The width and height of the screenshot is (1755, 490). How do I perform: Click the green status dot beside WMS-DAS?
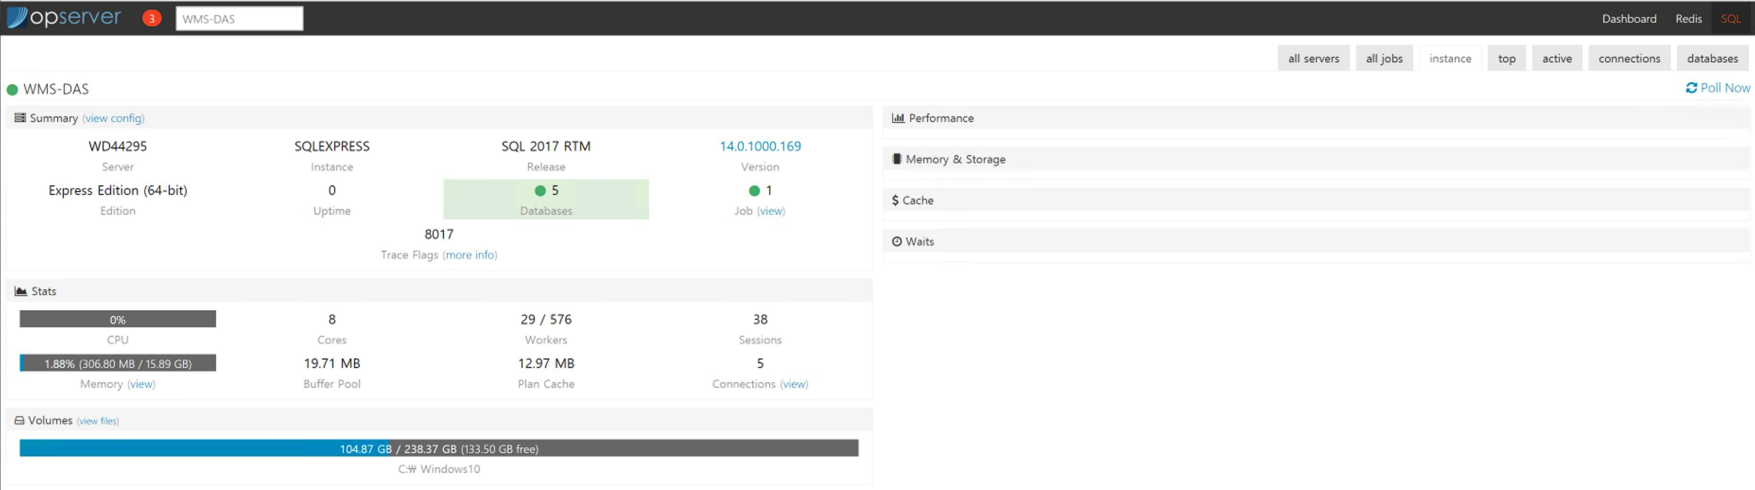12,89
